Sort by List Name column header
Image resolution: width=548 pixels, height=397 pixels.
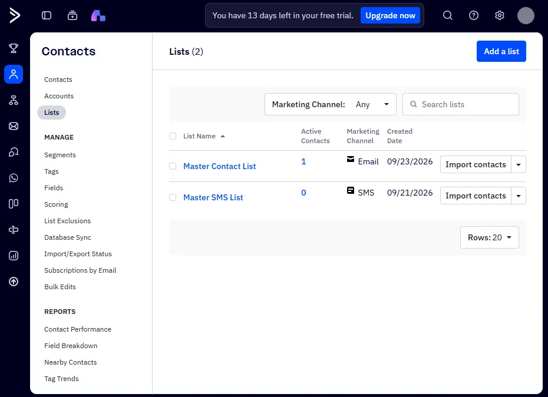(199, 136)
